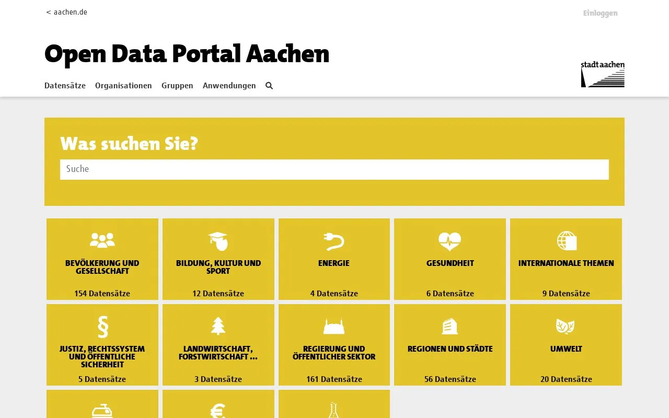Screen dimensions: 669x418
Task: Click the 154 Datensätze count
Action: (102, 294)
